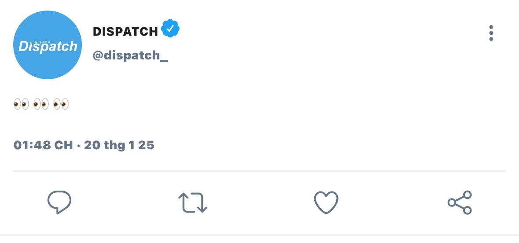Viewport: 519px width, 243px height.
Task: Toggle the retweet arrows on this post
Action: [x=193, y=202]
